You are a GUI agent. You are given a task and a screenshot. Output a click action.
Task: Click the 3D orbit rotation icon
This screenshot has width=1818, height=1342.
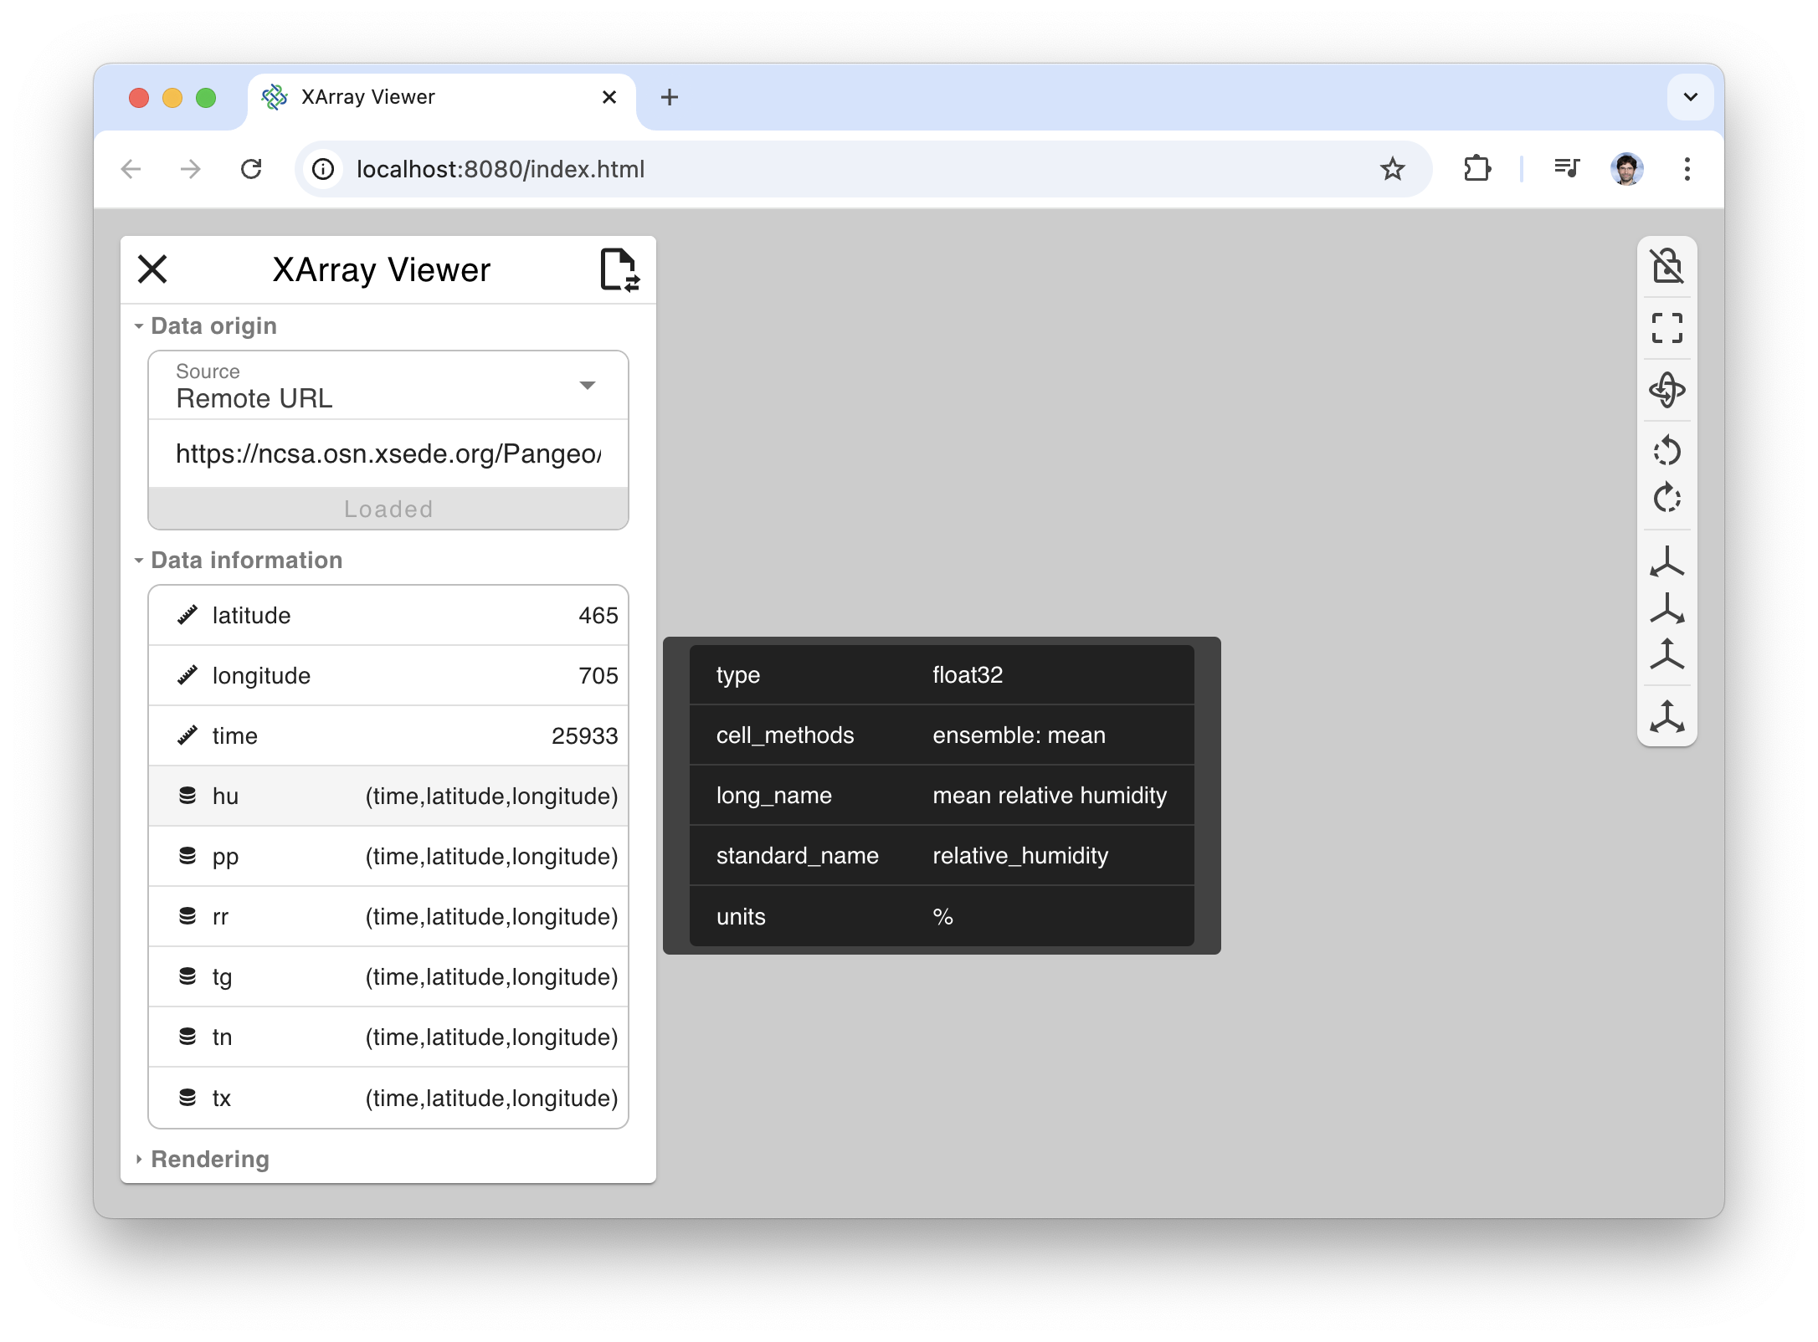1666,390
